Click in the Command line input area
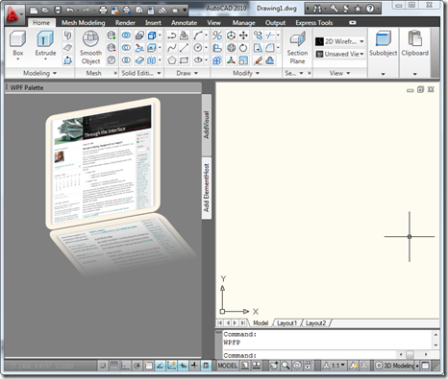The width and height of the screenshot is (448, 379). click(311, 355)
